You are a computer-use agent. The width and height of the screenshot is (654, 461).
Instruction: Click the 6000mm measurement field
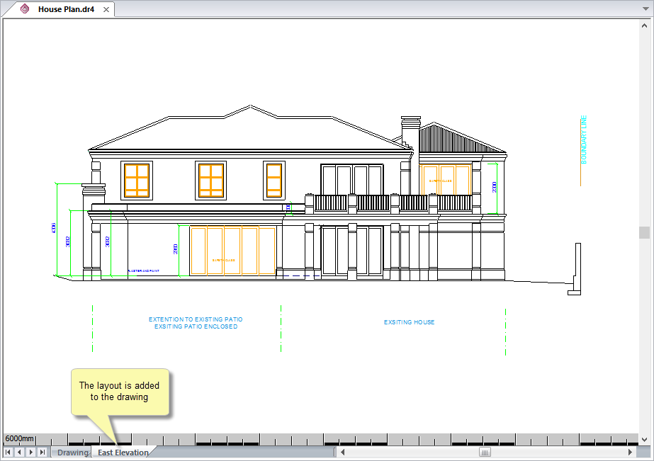[20, 438]
